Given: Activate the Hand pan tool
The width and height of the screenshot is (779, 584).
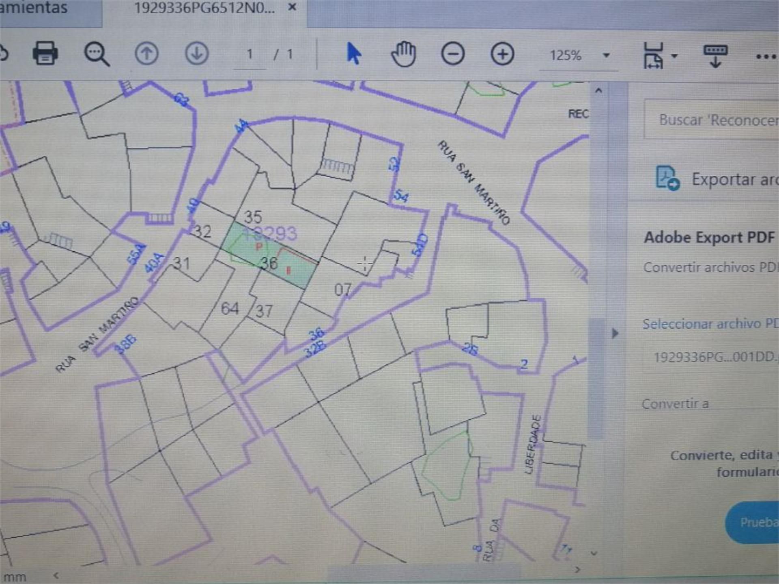Looking at the screenshot, I should pyautogui.click(x=403, y=54).
